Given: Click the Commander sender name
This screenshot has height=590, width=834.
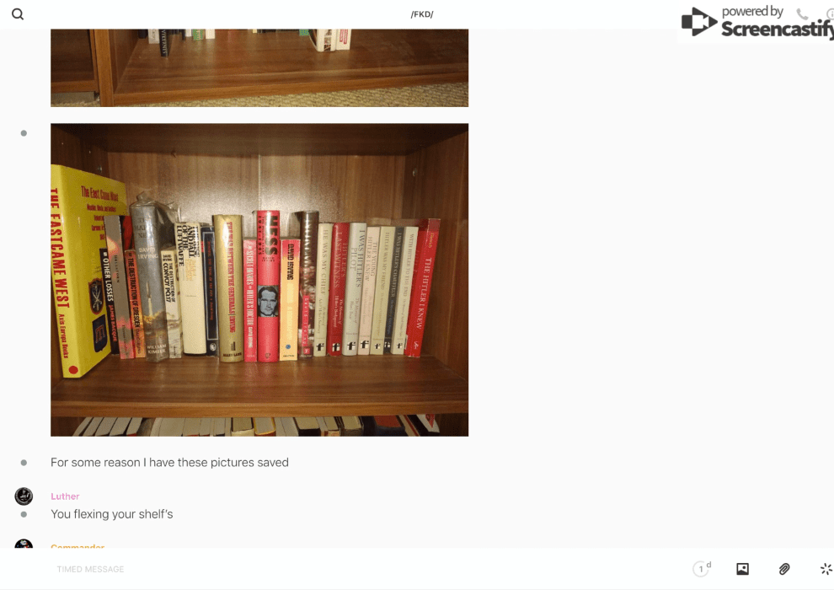Looking at the screenshot, I should (x=78, y=546).
